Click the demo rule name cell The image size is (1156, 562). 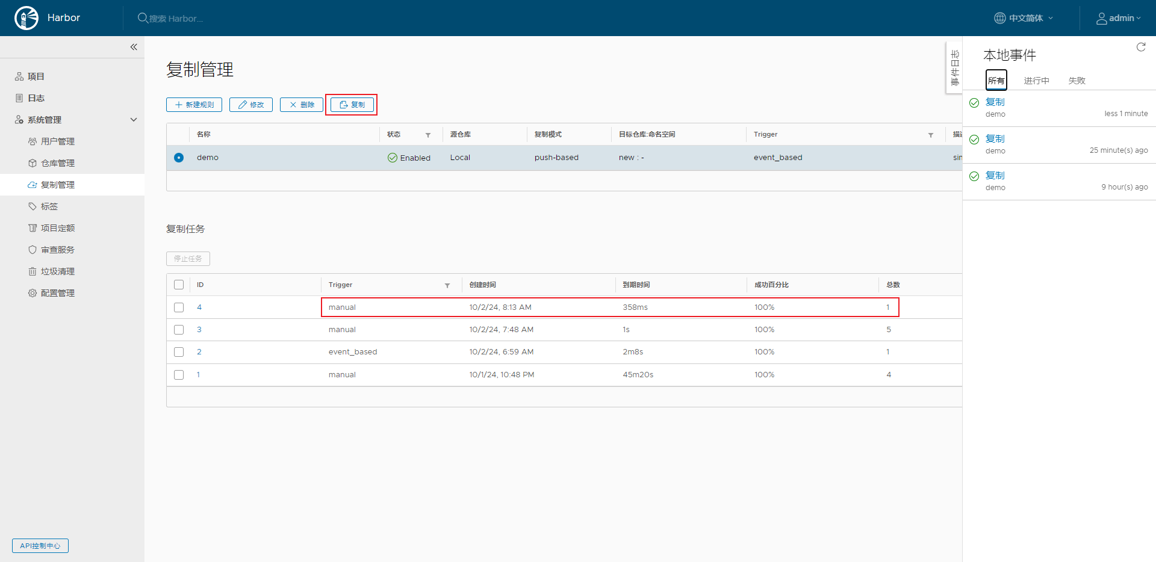(208, 158)
